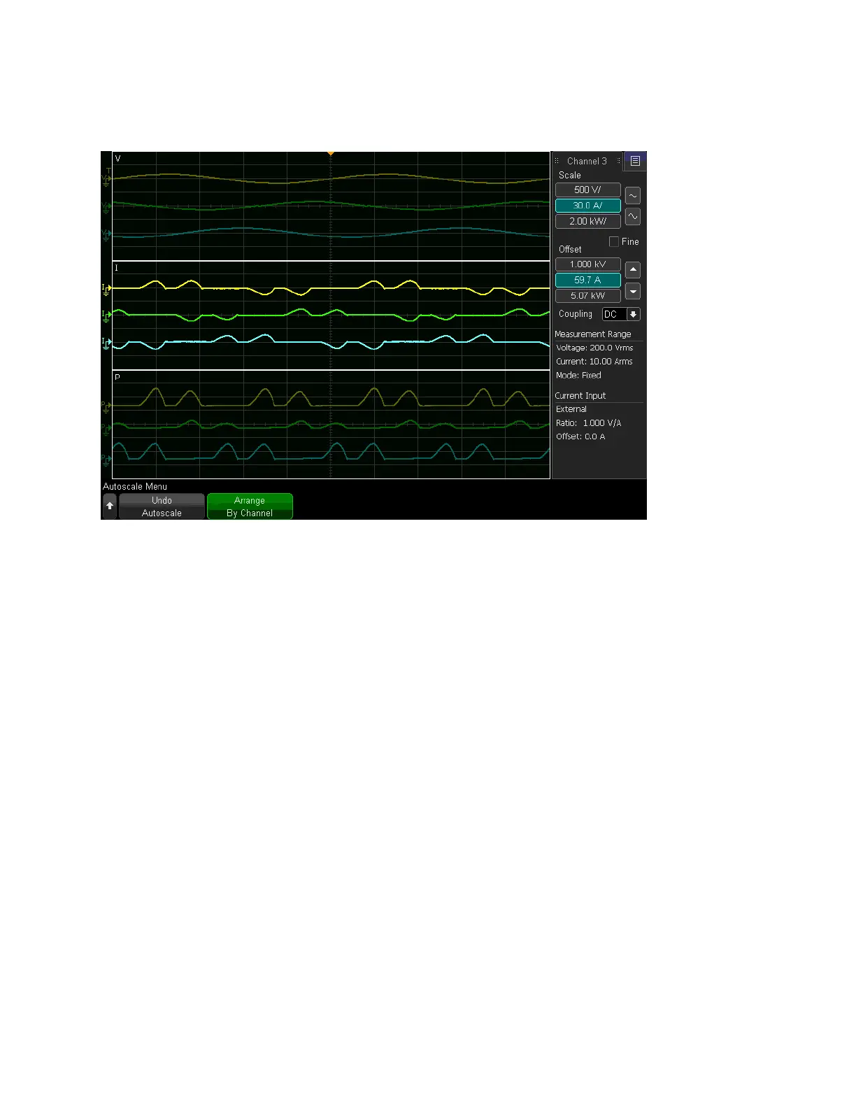Click the 'External' current input text
Viewport: 856px width, 1108px height.
tap(571, 409)
